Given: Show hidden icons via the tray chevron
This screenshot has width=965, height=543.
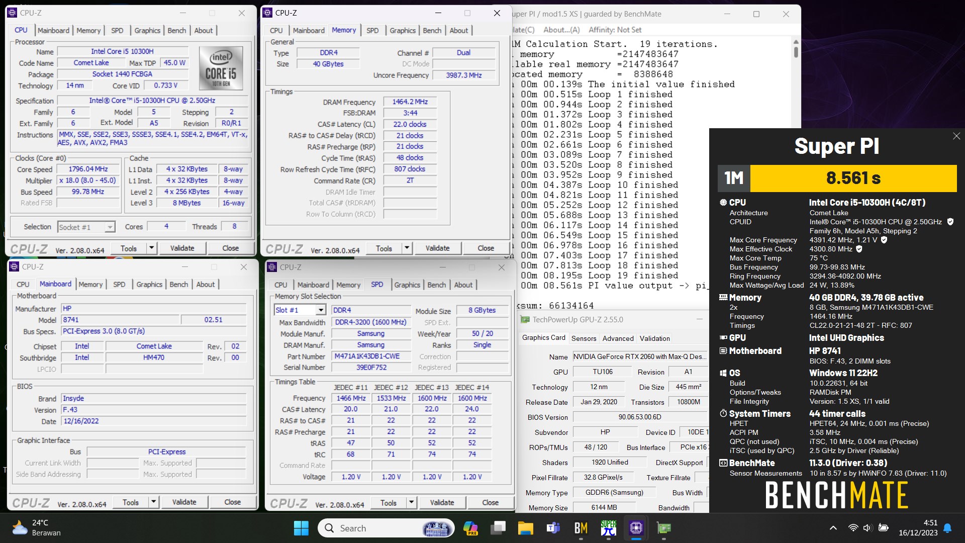Looking at the screenshot, I should tap(833, 528).
